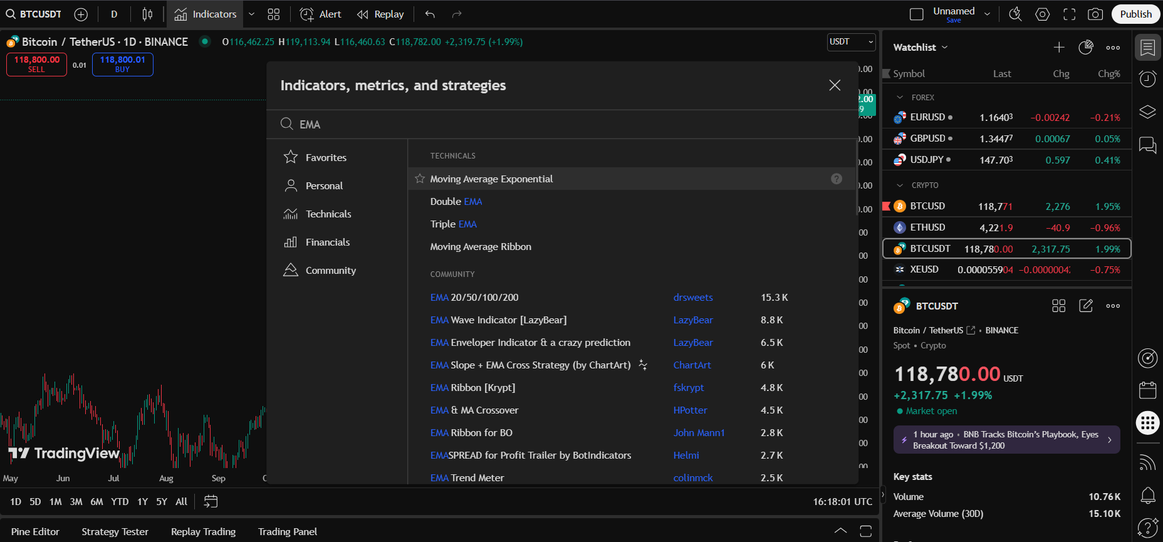This screenshot has width=1163, height=542.
Task: Open the Alerts bell icon in sidebar
Action: coord(1147,496)
